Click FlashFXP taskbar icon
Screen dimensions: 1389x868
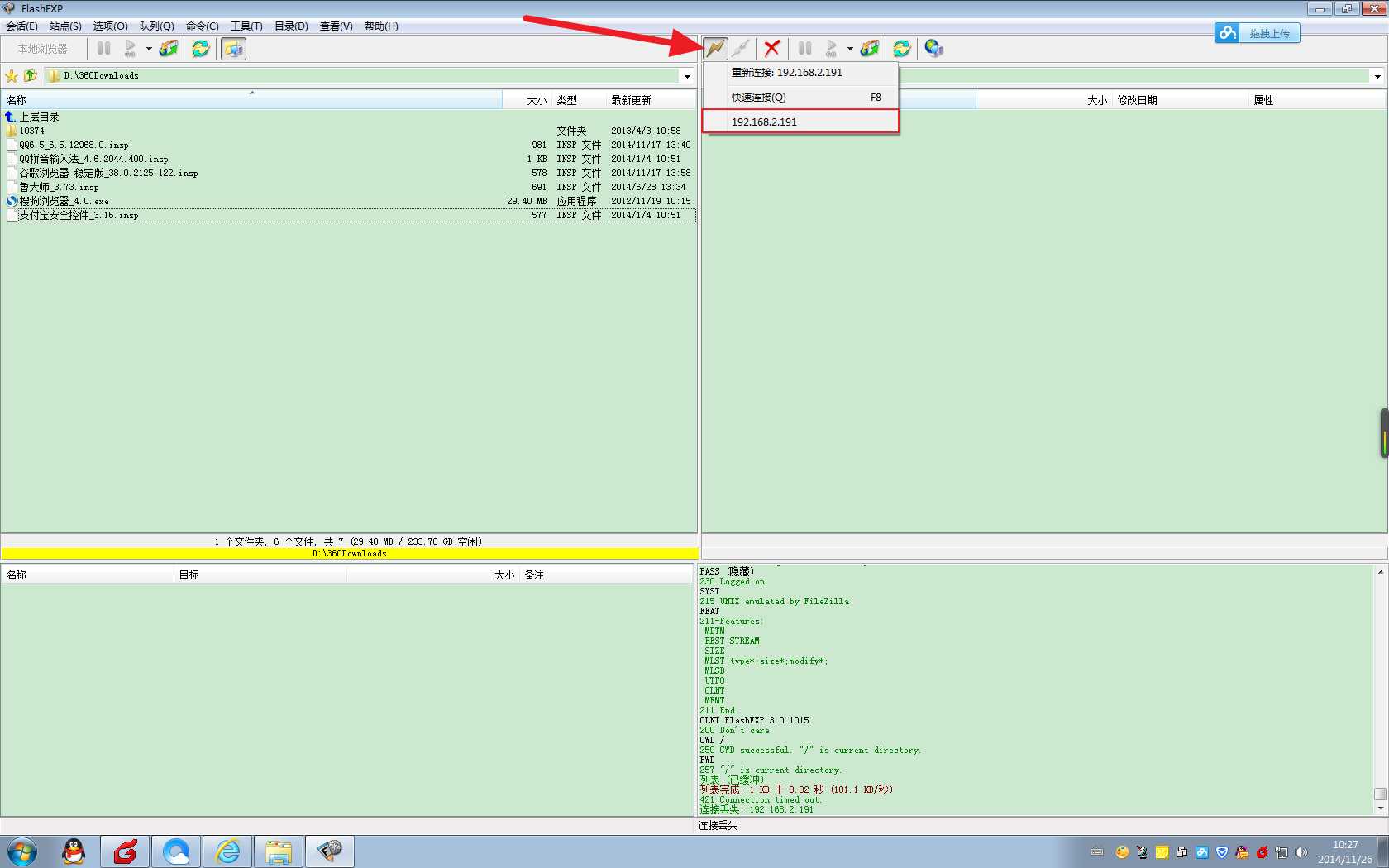(330, 851)
